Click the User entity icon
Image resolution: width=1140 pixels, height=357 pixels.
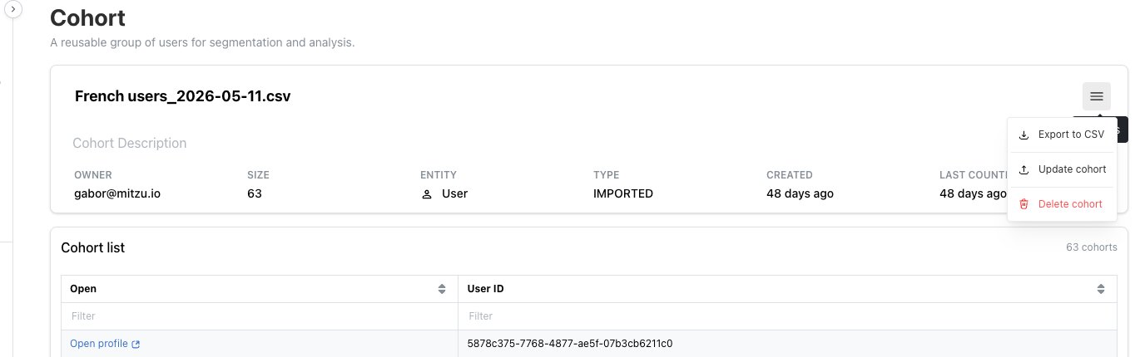click(x=427, y=194)
